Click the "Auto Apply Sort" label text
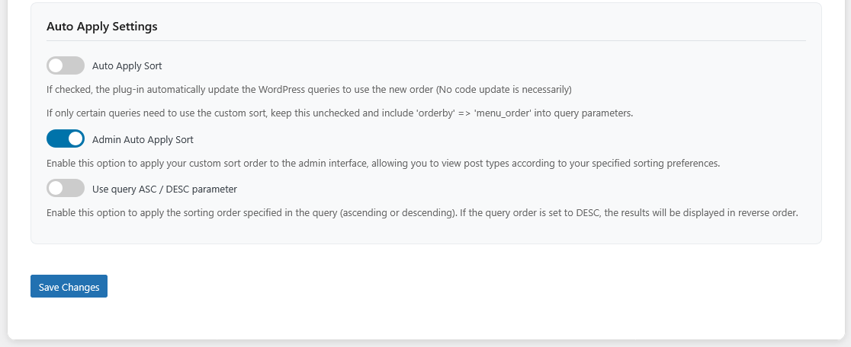The width and height of the screenshot is (851, 347). (127, 66)
